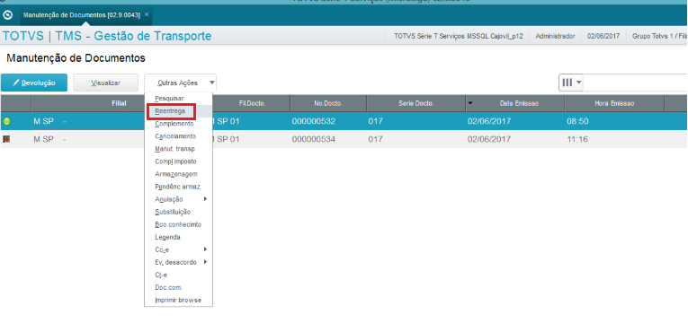Select document number 000000534 cell
688x323 pixels.
[314, 139]
